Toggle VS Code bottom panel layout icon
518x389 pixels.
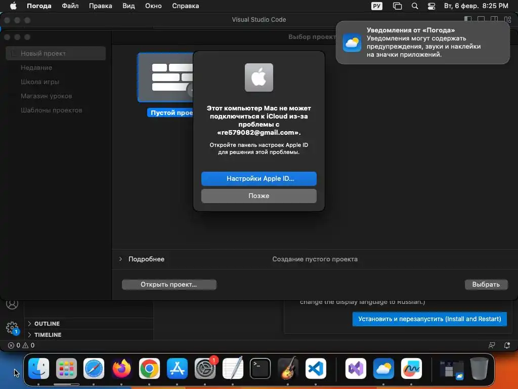481,19
